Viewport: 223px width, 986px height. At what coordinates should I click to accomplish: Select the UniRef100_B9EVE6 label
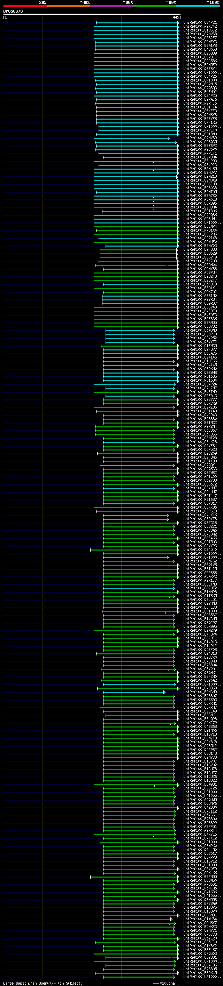coord(200,119)
